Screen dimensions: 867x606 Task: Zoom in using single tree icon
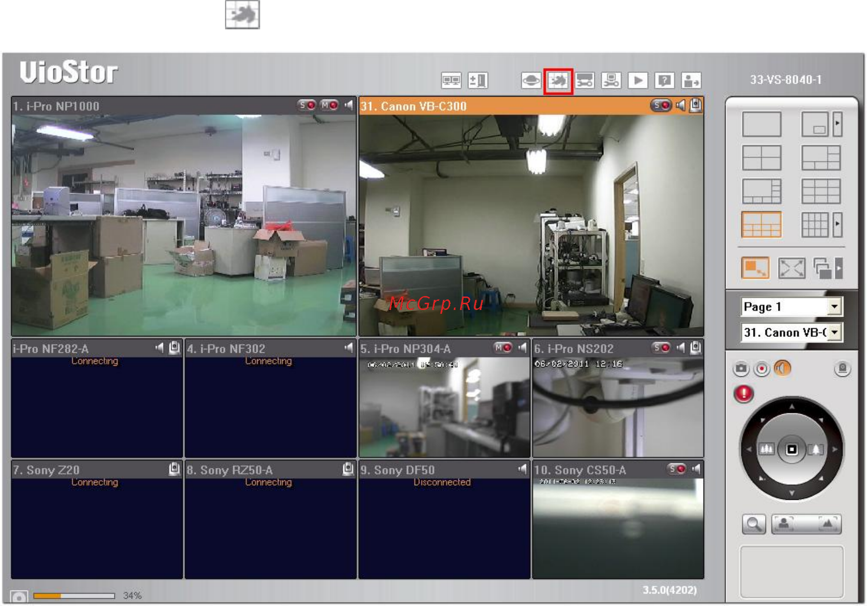(x=816, y=449)
